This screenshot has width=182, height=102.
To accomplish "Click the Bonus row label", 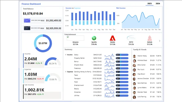I will coord(76,61).
